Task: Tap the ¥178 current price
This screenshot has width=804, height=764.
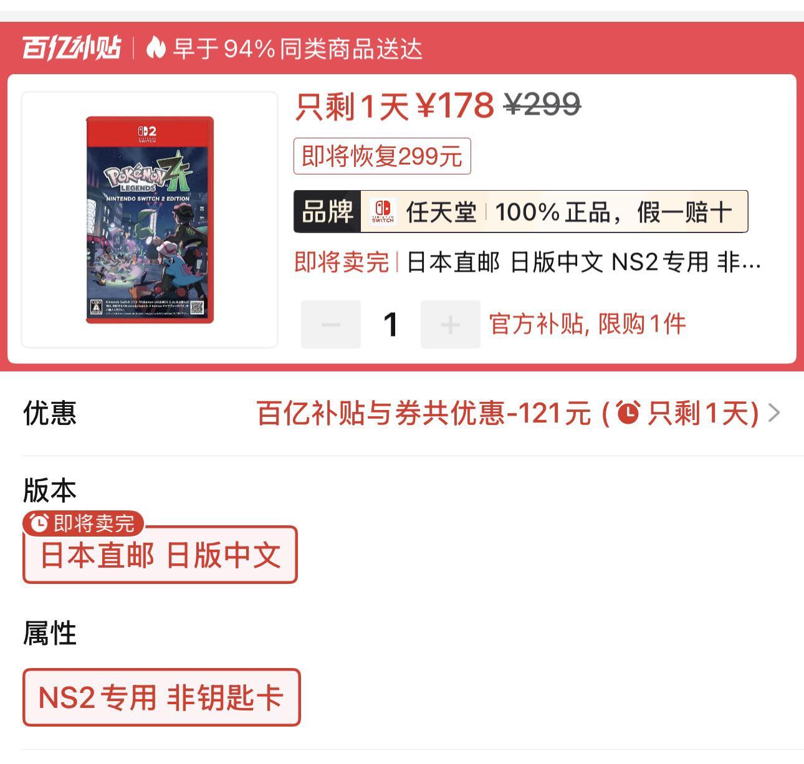Action: tap(454, 105)
